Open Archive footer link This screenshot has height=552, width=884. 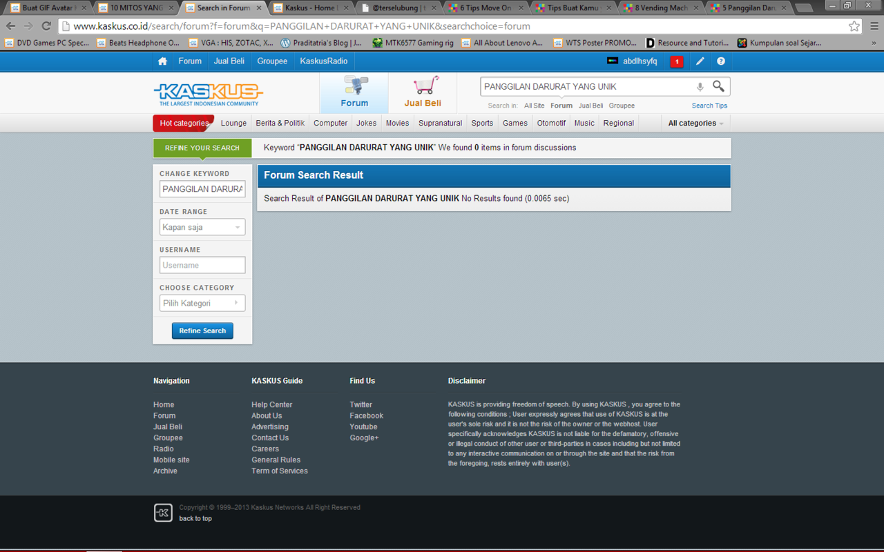(x=165, y=471)
